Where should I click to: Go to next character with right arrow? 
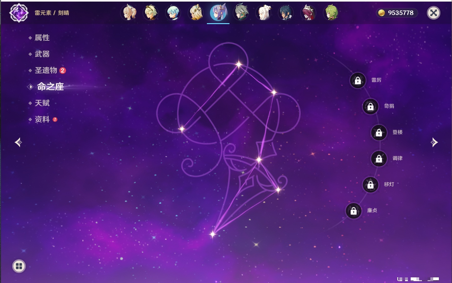(x=434, y=142)
